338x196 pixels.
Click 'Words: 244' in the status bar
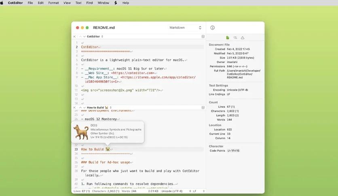(x=129, y=191)
